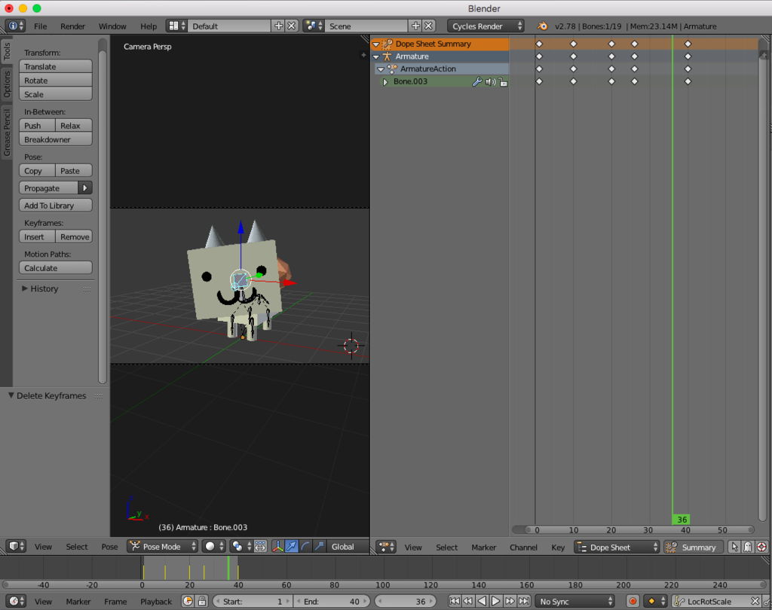The width and height of the screenshot is (772, 610).
Task: Toggle automatic keyframe record button
Action: [633, 601]
